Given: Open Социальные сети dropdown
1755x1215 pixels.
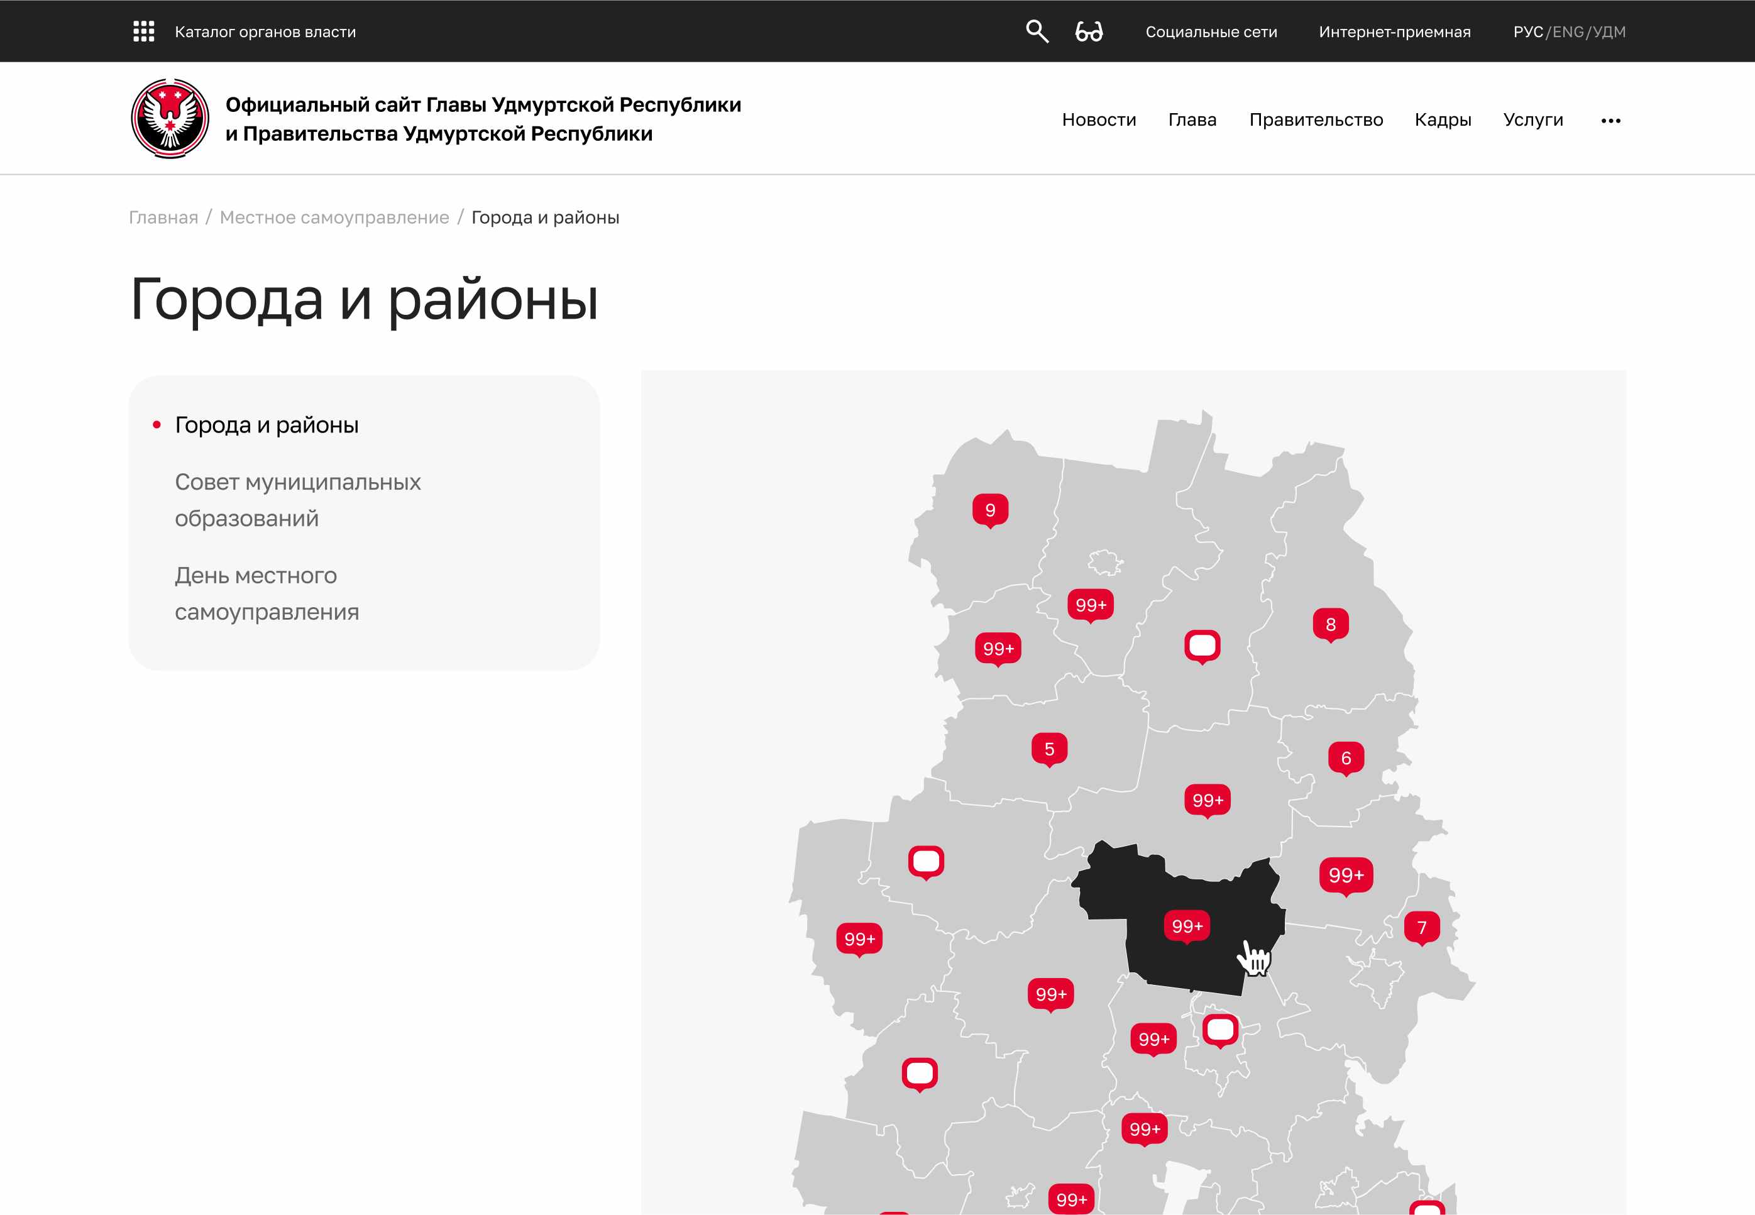Looking at the screenshot, I should pos(1211,32).
